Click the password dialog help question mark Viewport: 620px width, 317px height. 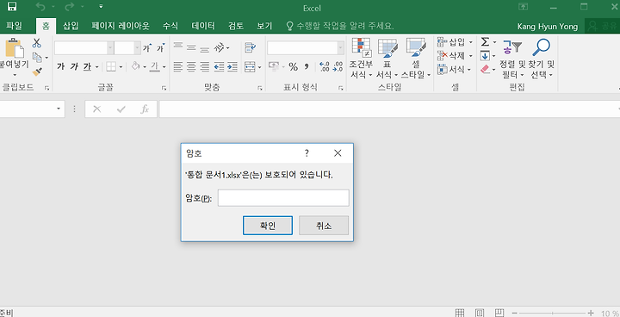(307, 153)
